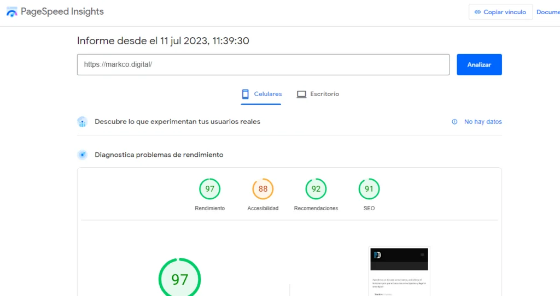The width and height of the screenshot is (560, 296).
Task: Click the Rendimiento label under the score
Action: pos(209,208)
